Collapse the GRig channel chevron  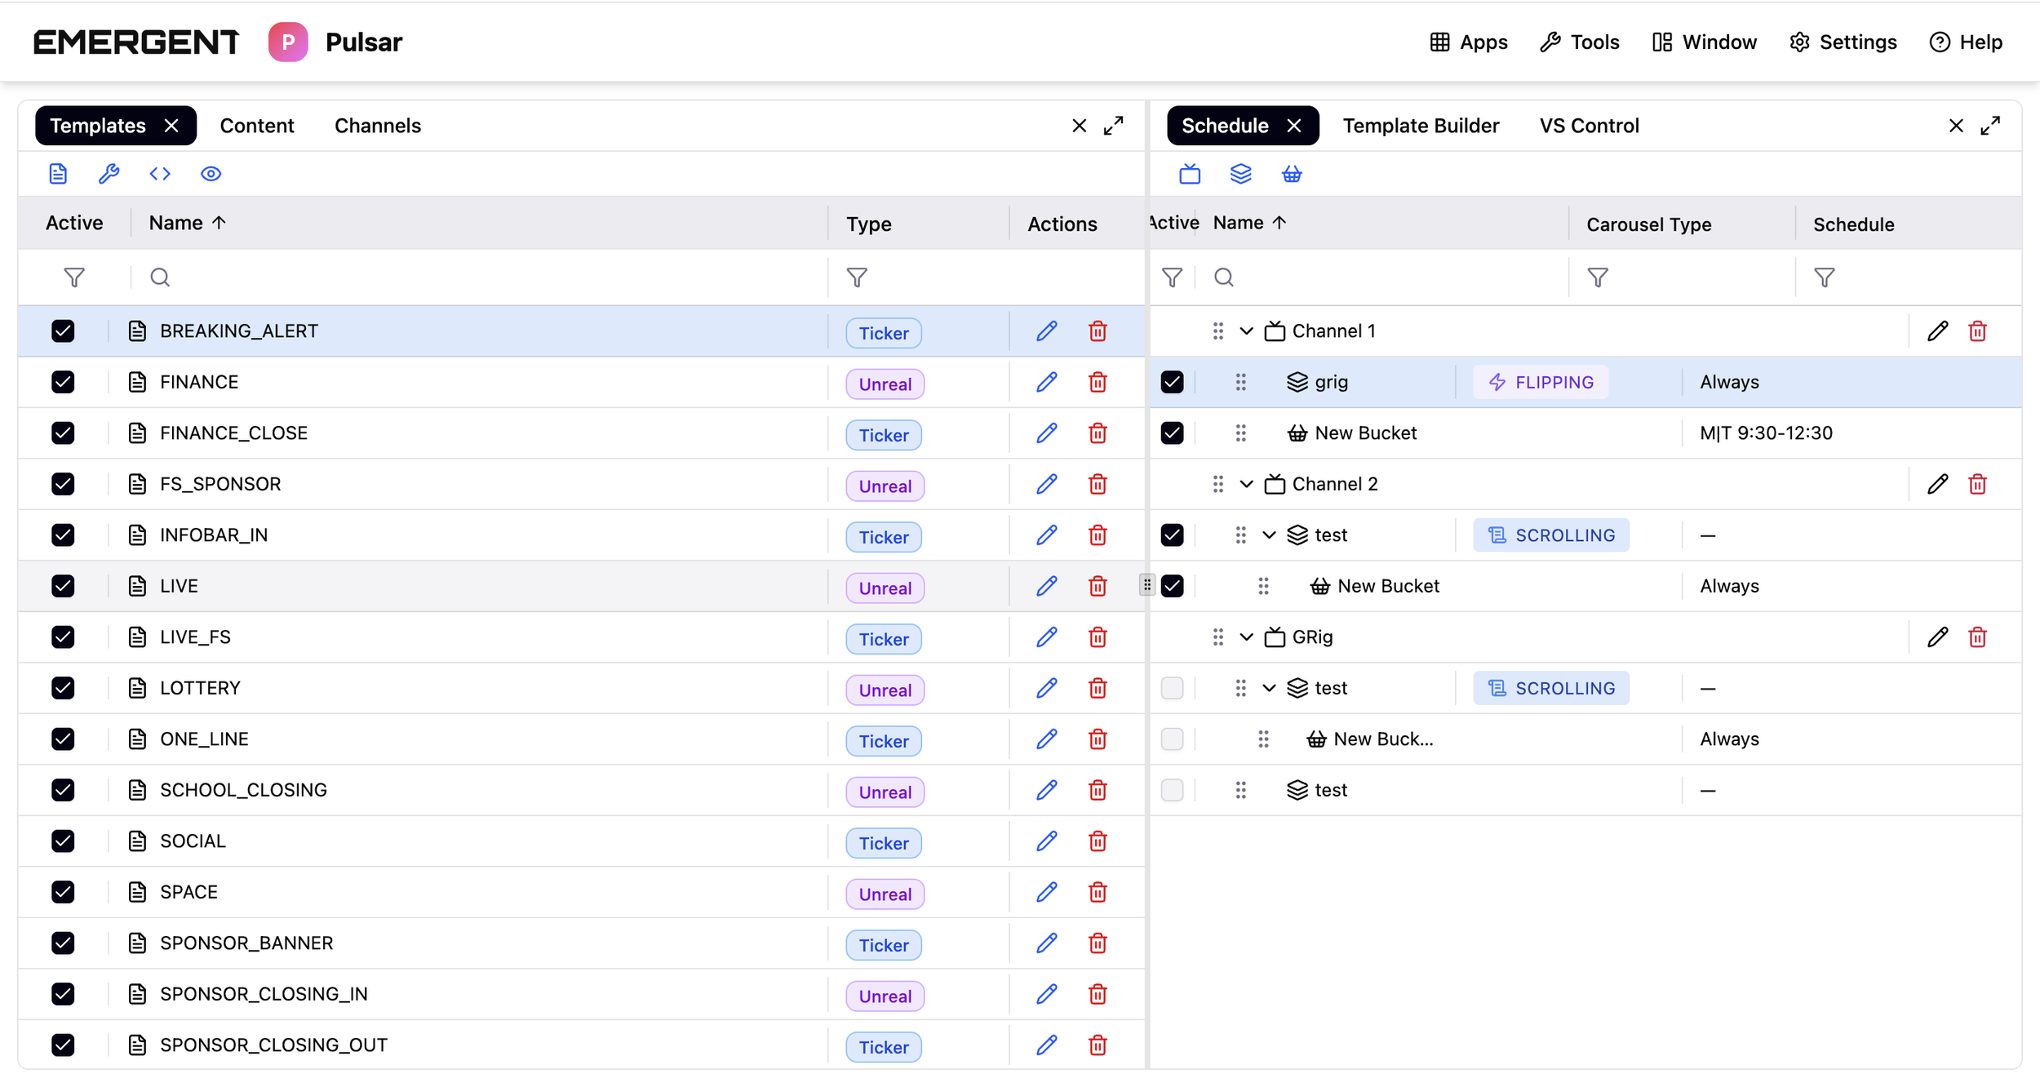[x=1246, y=637]
